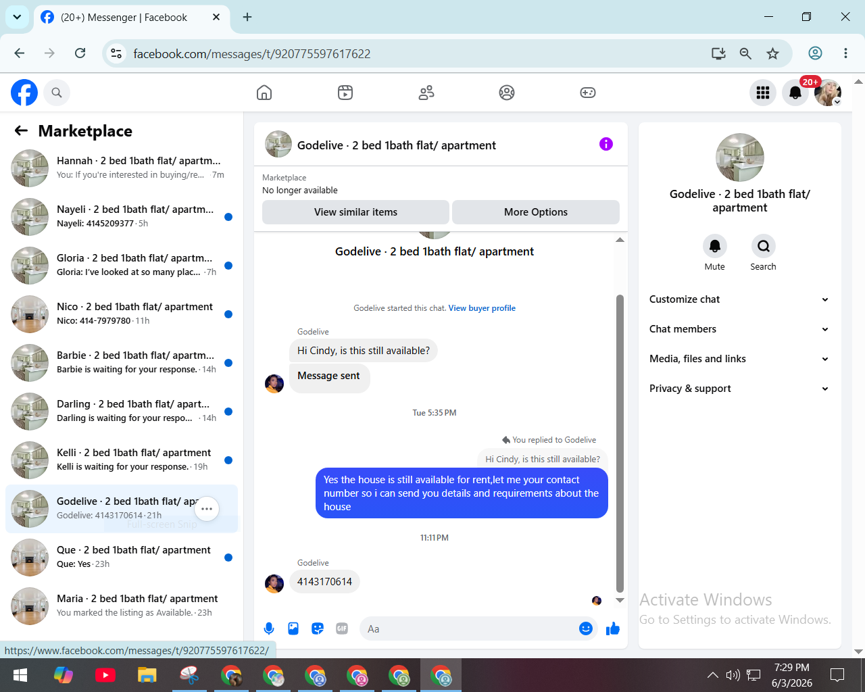865x692 pixels.
Task: Open the apps grid menu icon
Action: [763, 93]
